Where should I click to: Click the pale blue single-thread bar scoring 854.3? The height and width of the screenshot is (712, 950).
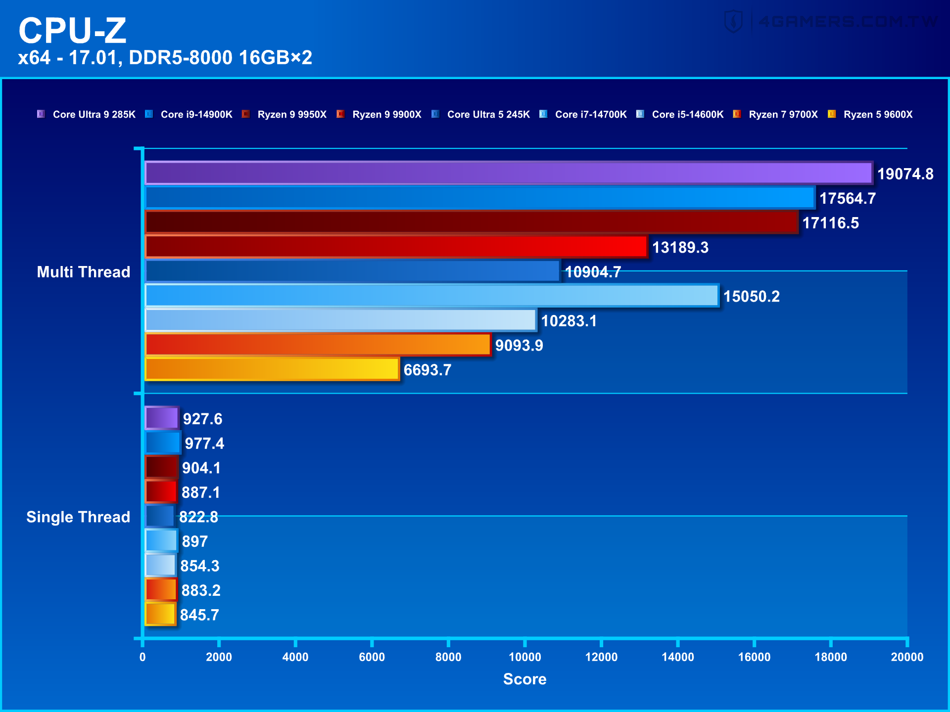pyautogui.click(x=160, y=565)
